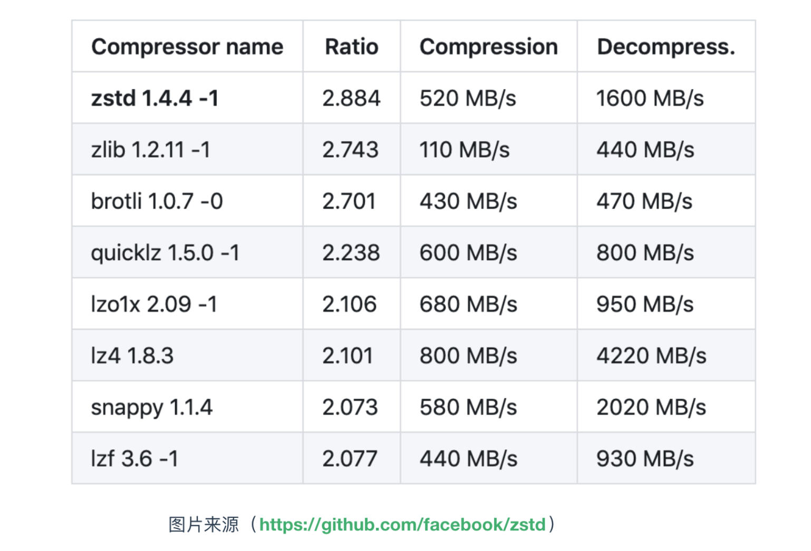
Task: Click the Decompress. column header
Action: coord(666,46)
